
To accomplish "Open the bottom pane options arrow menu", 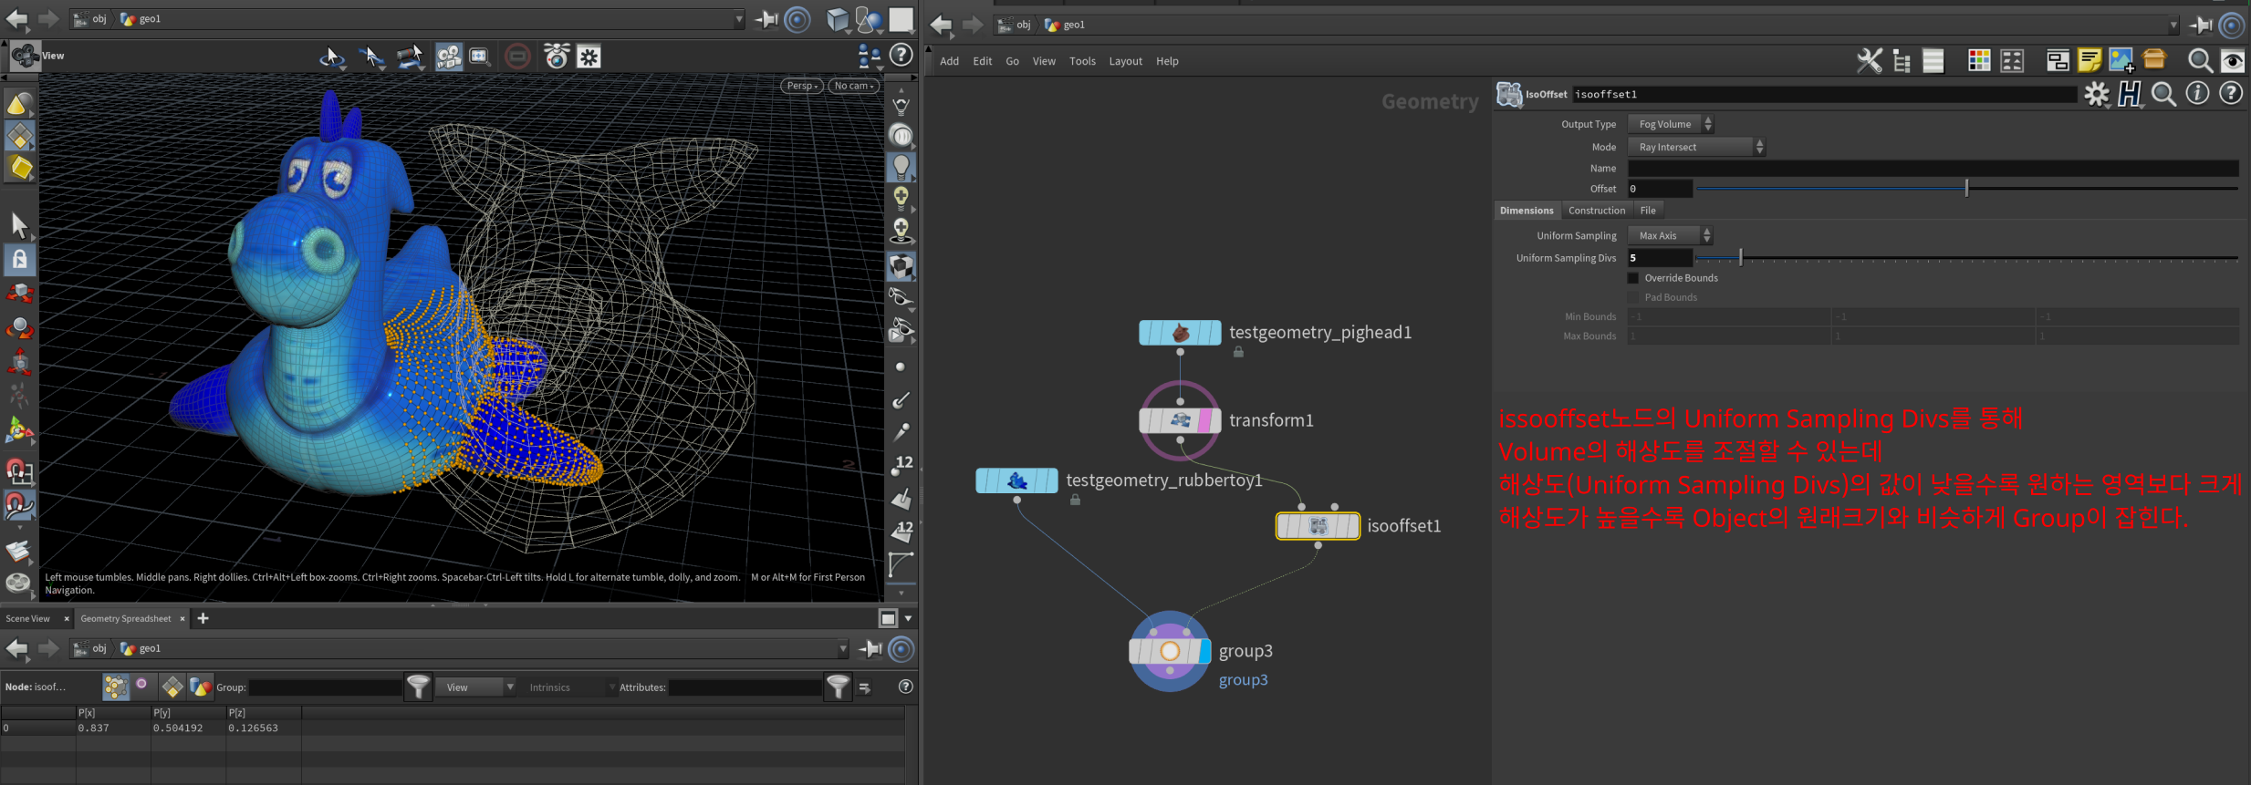I will coord(908,618).
